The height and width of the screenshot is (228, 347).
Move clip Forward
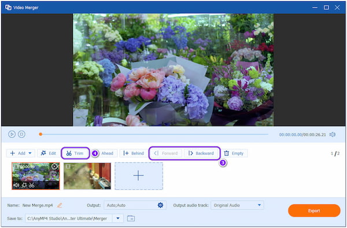tap(166, 153)
